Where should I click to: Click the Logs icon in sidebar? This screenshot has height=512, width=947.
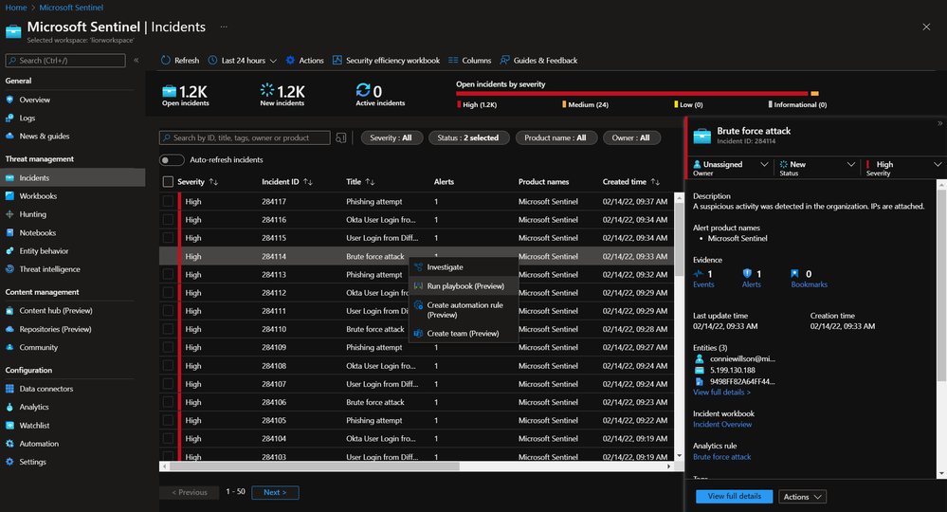tap(9, 118)
